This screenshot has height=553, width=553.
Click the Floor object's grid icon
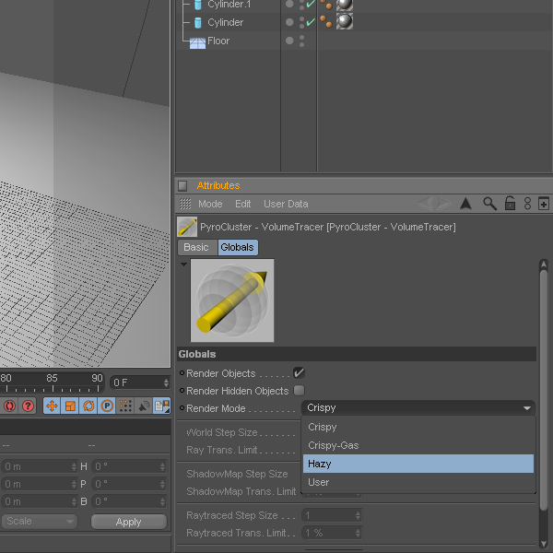tap(197, 42)
